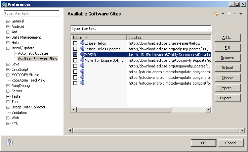Sort by the Name column header
The image size is (248, 152).
click(99, 38)
